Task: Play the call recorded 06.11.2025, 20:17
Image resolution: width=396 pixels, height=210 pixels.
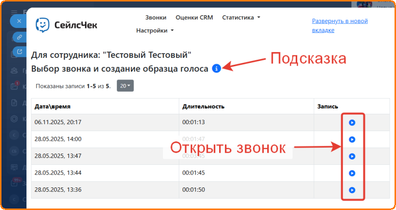Action: point(352,123)
